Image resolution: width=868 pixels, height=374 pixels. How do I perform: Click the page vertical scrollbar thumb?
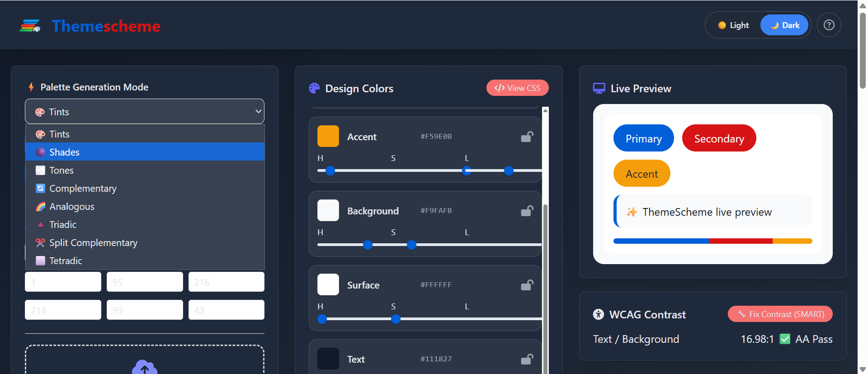tap(863, 50)
